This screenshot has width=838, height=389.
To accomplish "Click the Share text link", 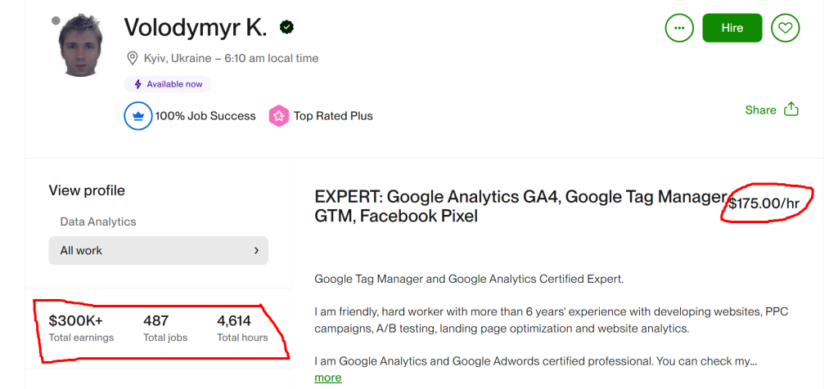I will click(760, 110).
